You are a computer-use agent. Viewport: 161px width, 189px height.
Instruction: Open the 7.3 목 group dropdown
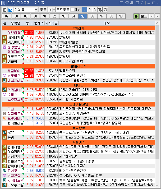[x=36, y=10]
